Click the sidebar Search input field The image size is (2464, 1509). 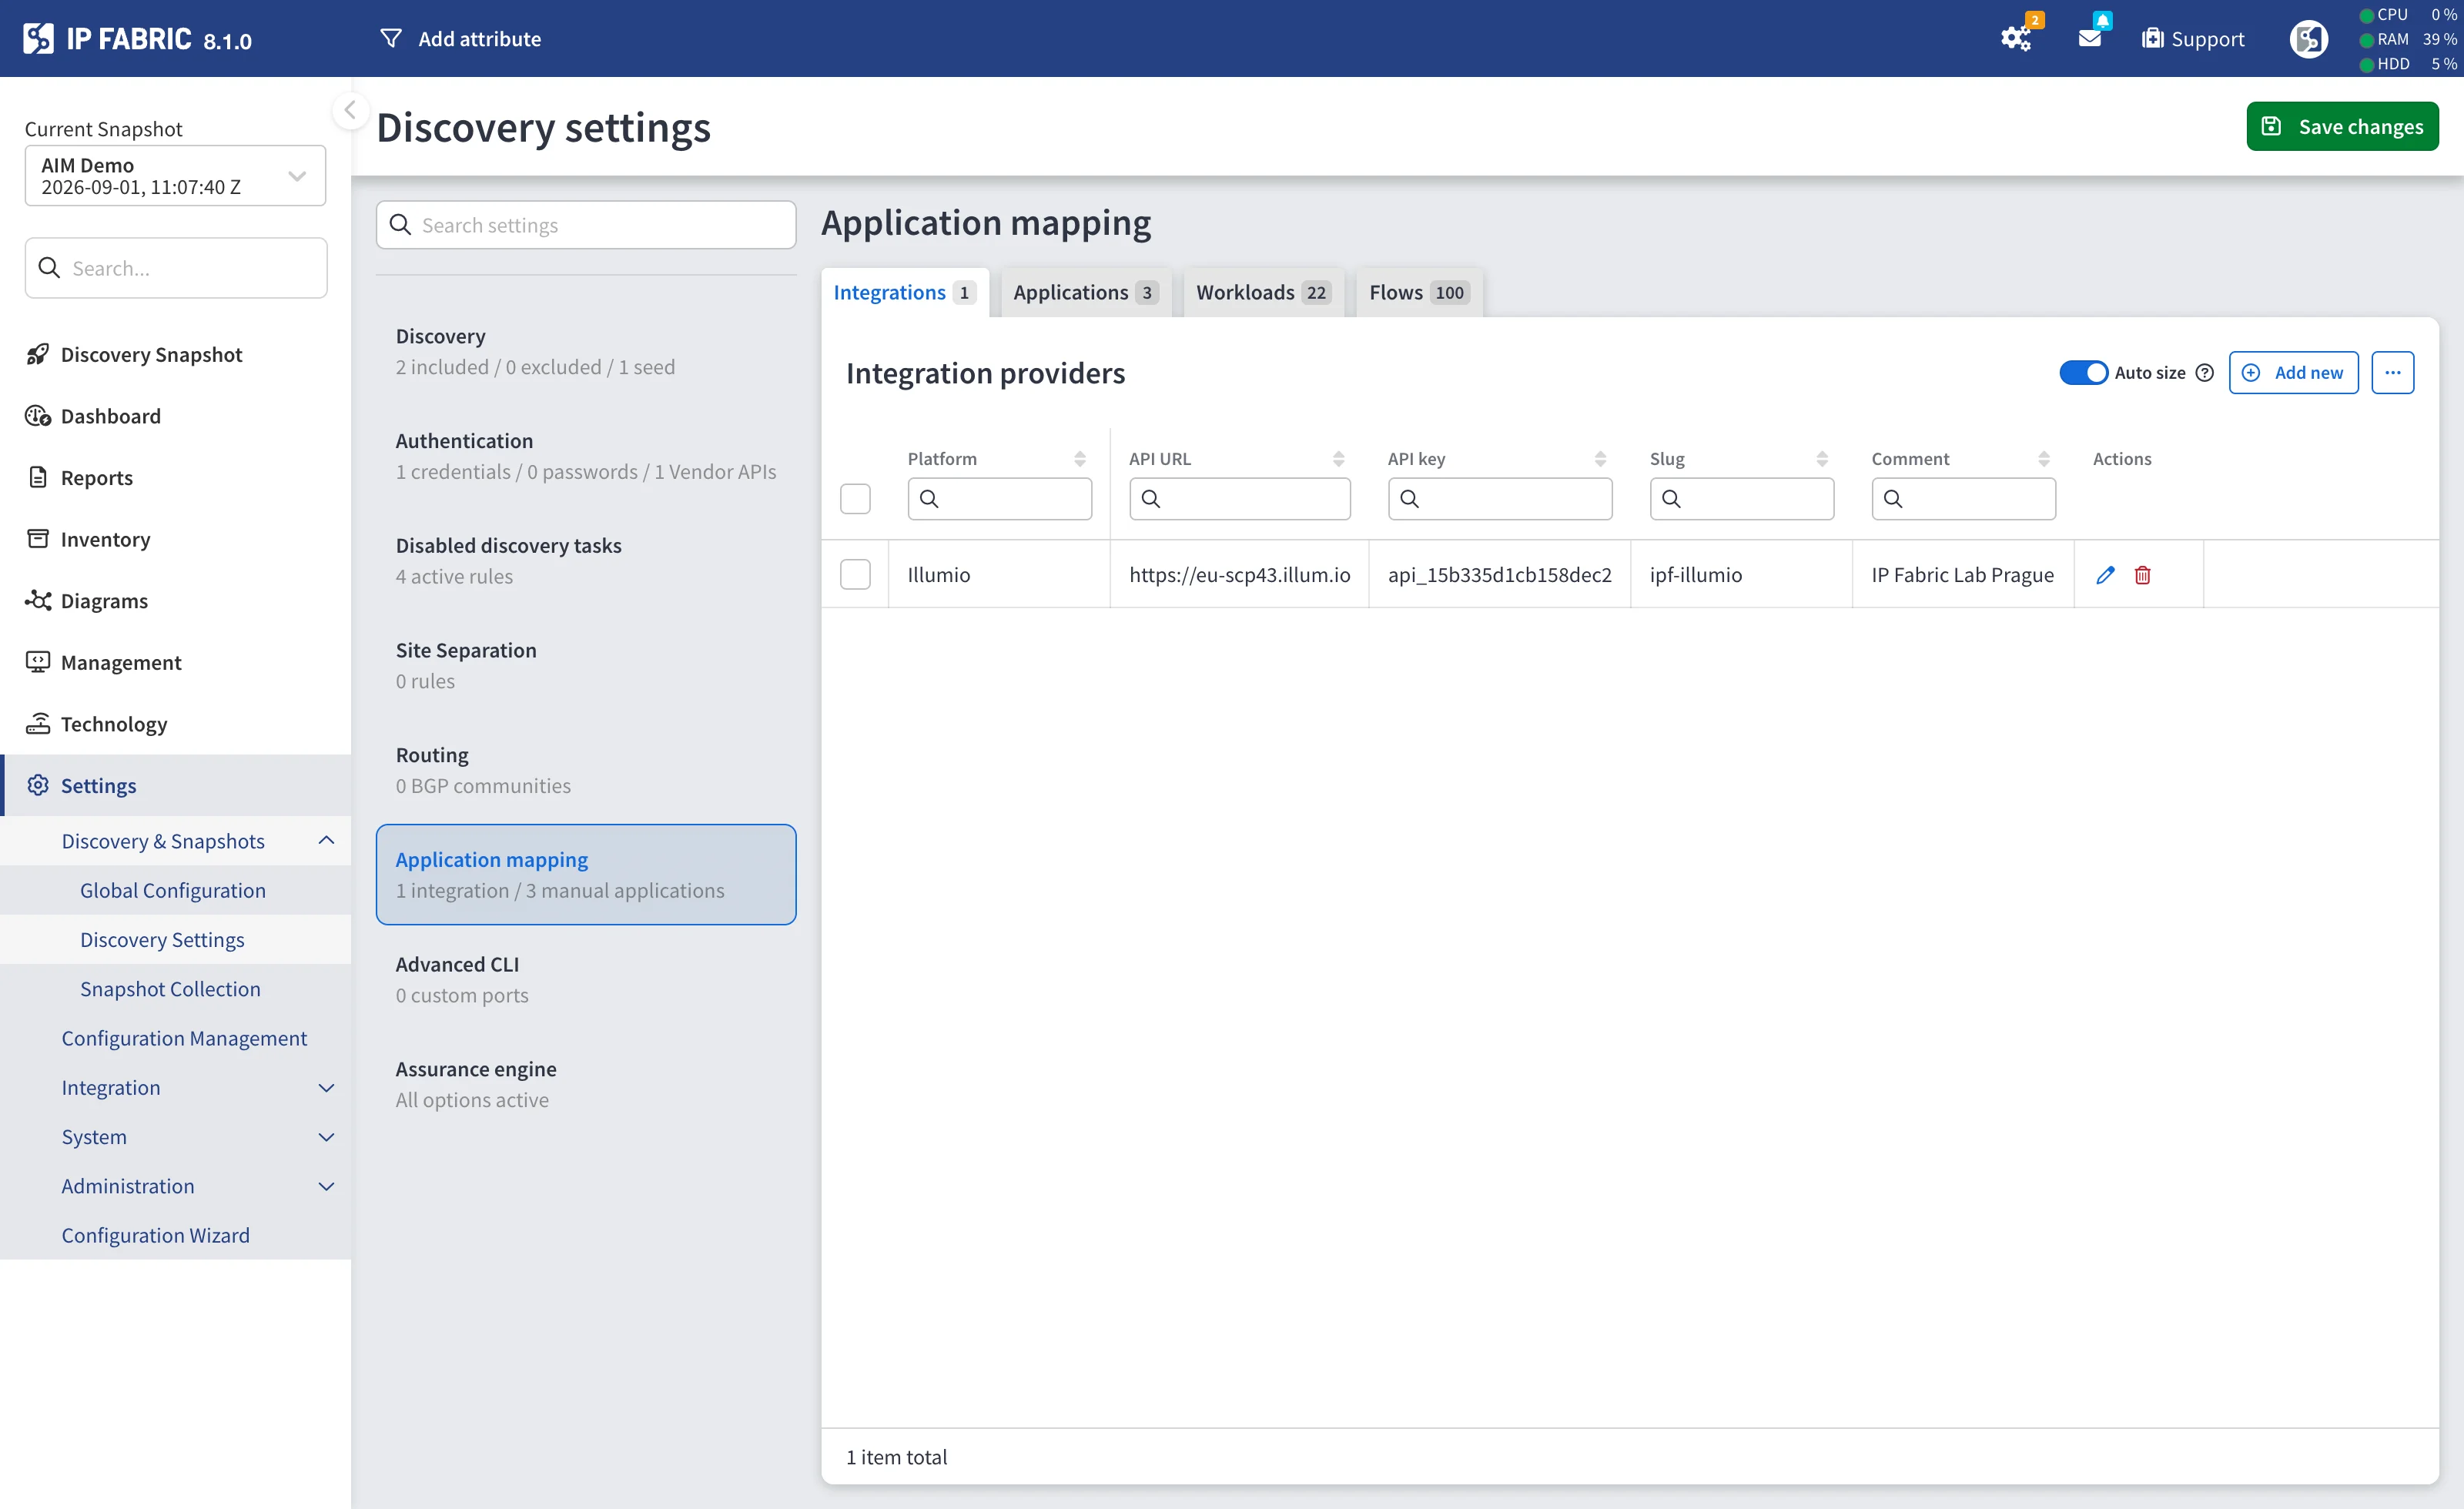click(176, 267)
